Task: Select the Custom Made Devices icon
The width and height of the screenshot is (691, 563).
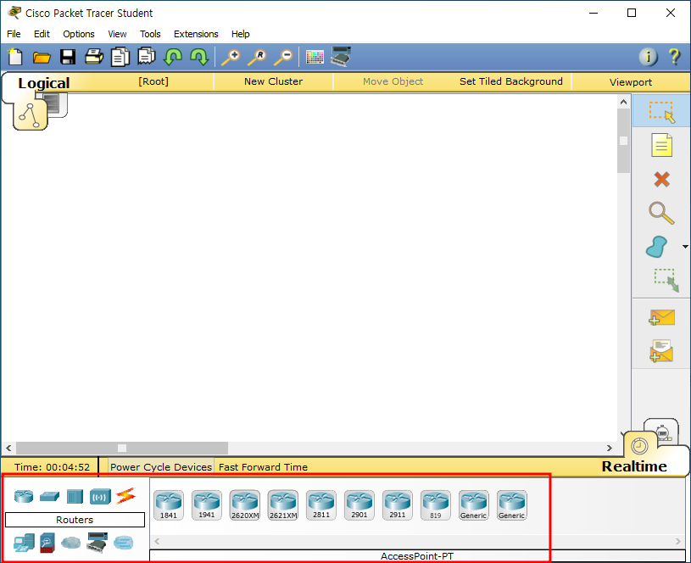Action: (98, 543)
